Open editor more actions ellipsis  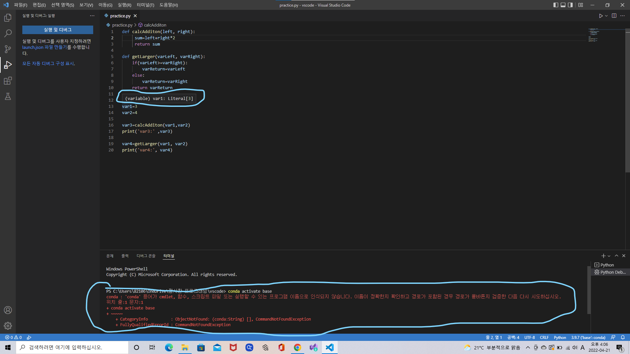622,16
